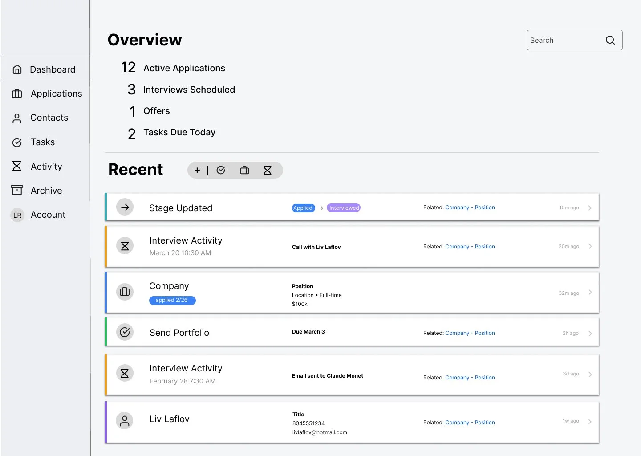Click inside the Search field
Viewport: 641px width, 456px height.
[x=561, y=40]
